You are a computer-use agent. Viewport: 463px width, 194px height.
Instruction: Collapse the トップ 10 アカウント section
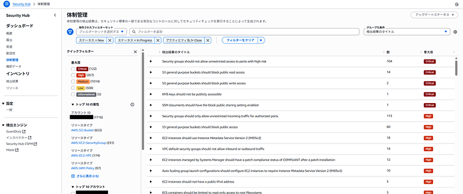click(x=72, y=187)
